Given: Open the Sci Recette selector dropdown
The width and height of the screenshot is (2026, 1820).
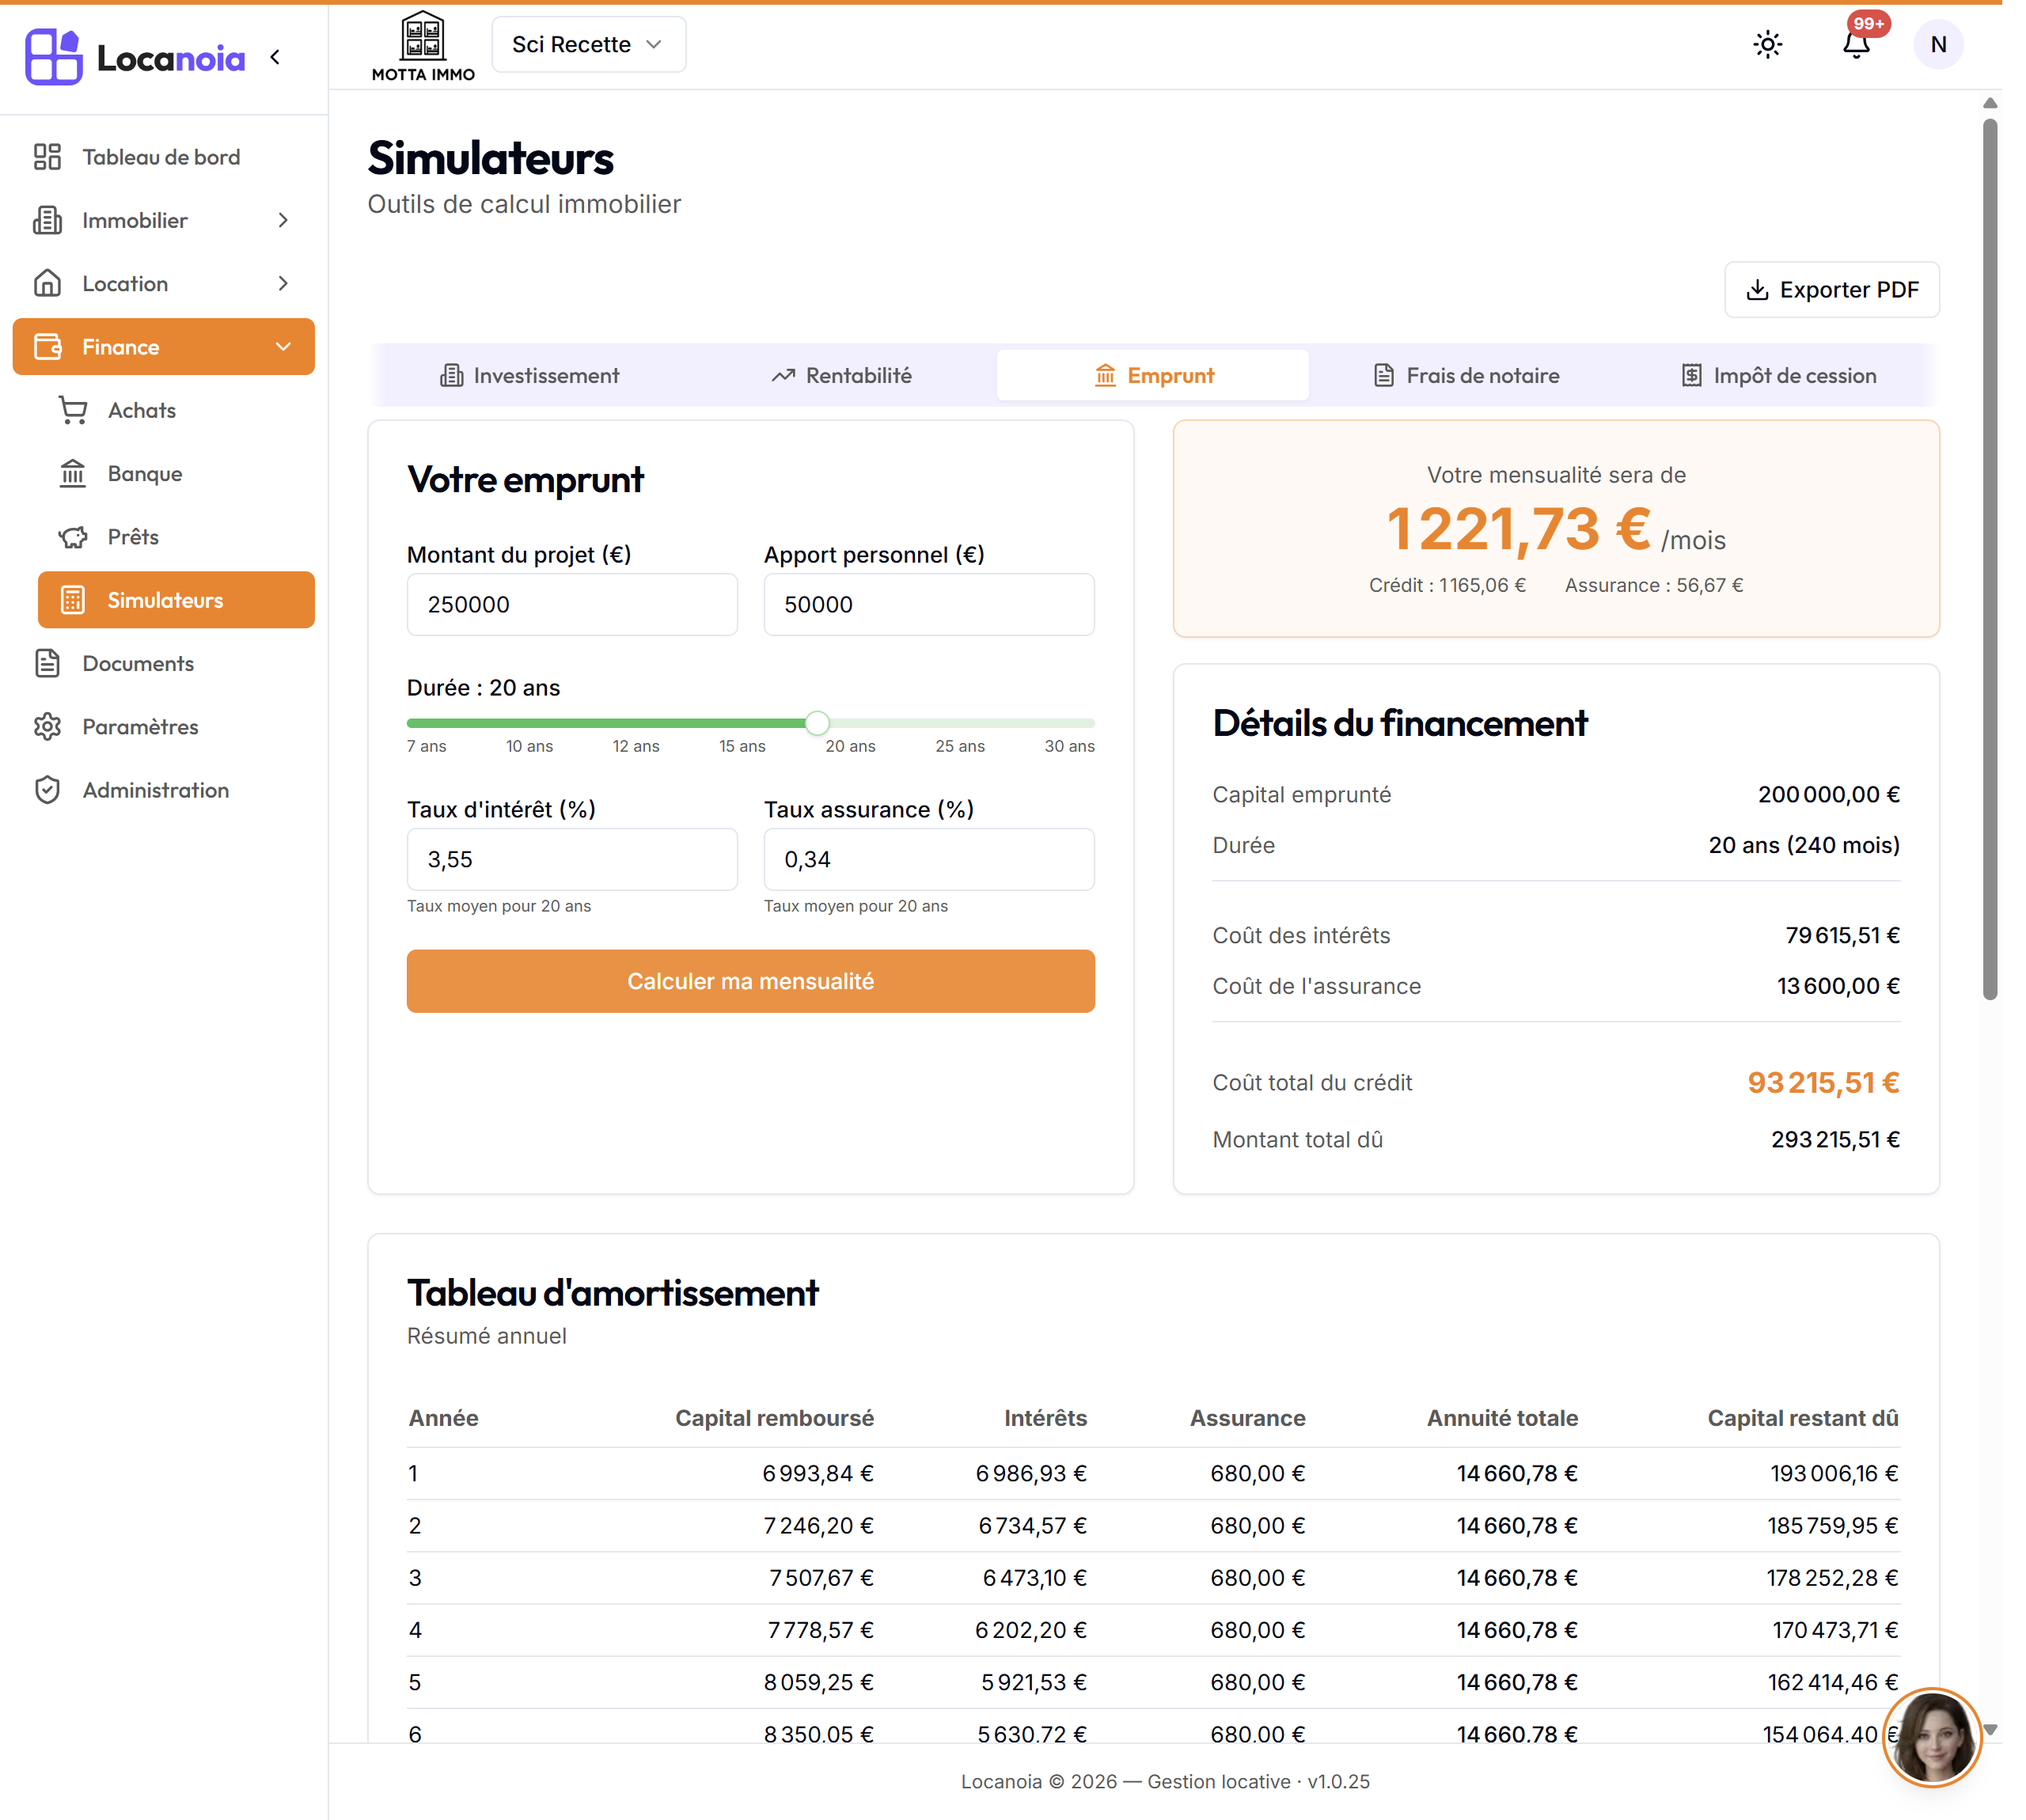Looking at the screenshot, I should tap(588, 45).
